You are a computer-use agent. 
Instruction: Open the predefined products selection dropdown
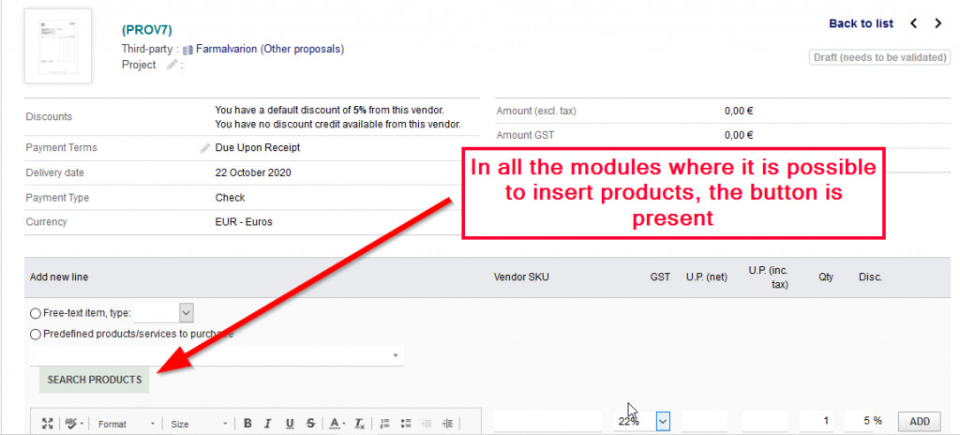(x=217, y=355)
